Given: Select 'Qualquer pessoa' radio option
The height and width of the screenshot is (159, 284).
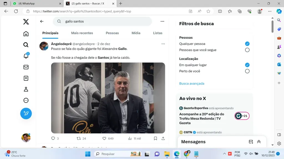Looking at the screenshot, I should [x=247, y=44].
